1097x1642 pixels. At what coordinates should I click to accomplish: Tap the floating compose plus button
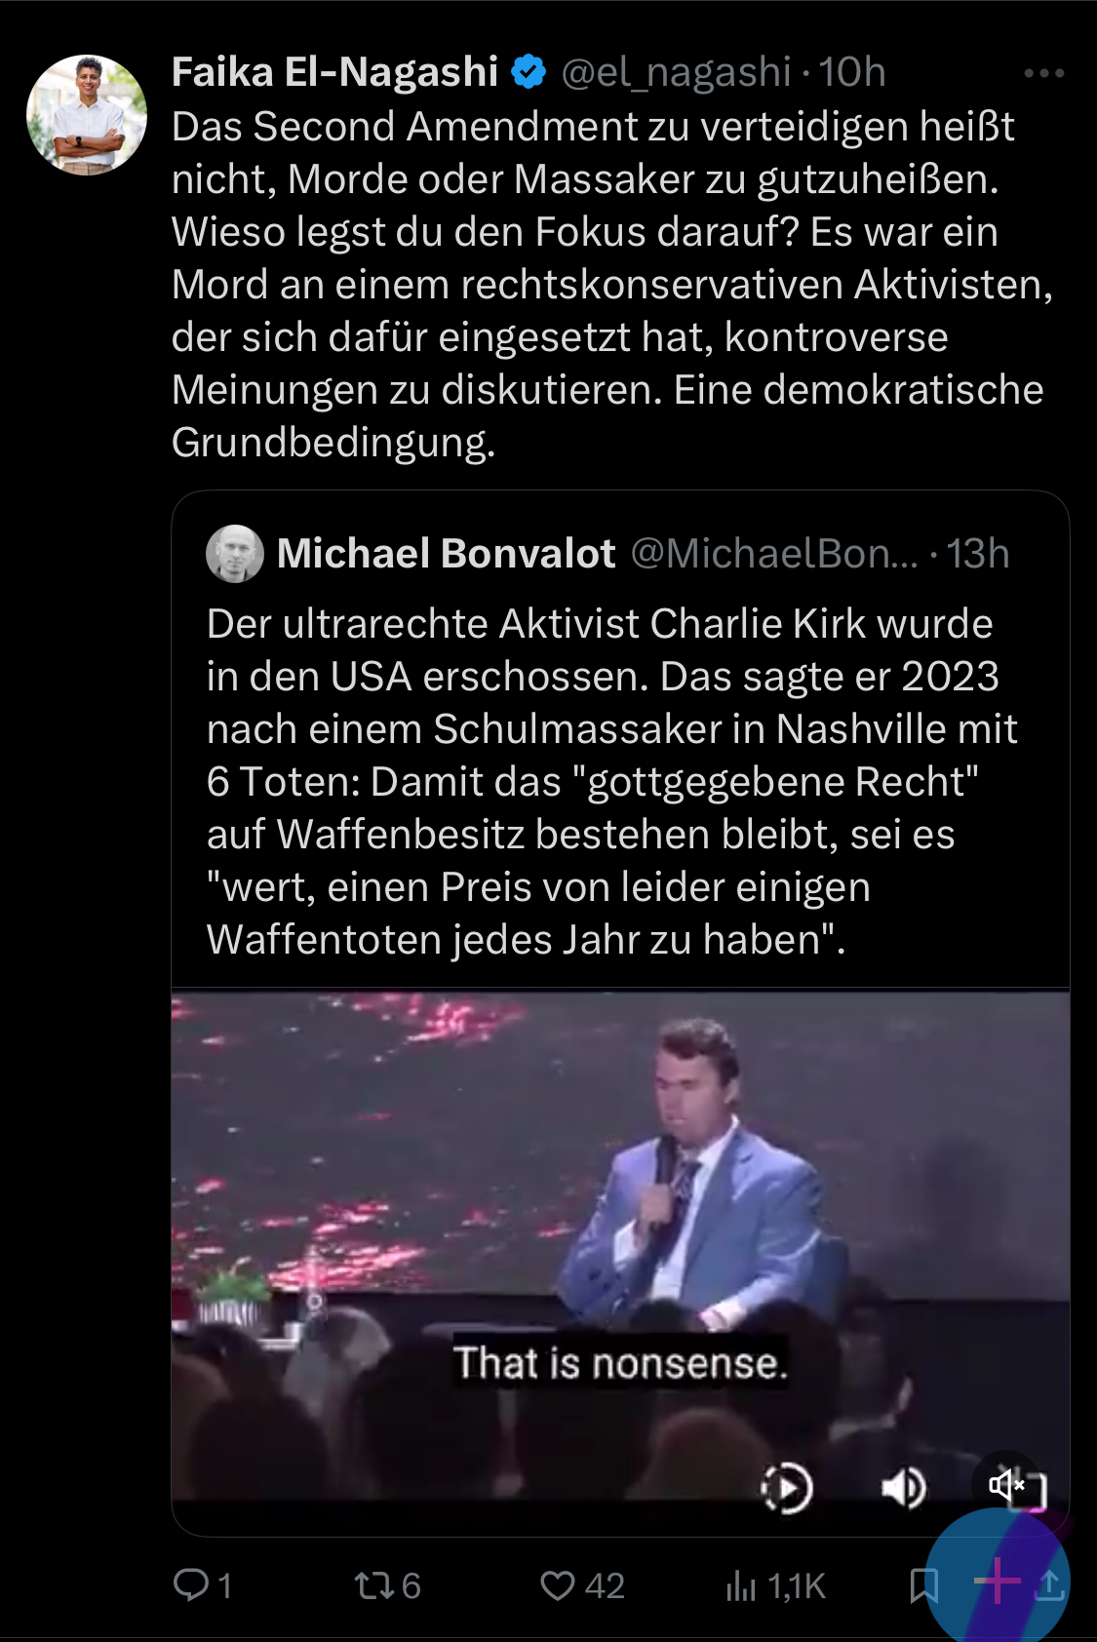[x=997, y=1580]
